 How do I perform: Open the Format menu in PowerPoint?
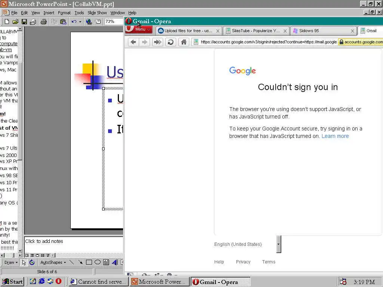point(64,13)
